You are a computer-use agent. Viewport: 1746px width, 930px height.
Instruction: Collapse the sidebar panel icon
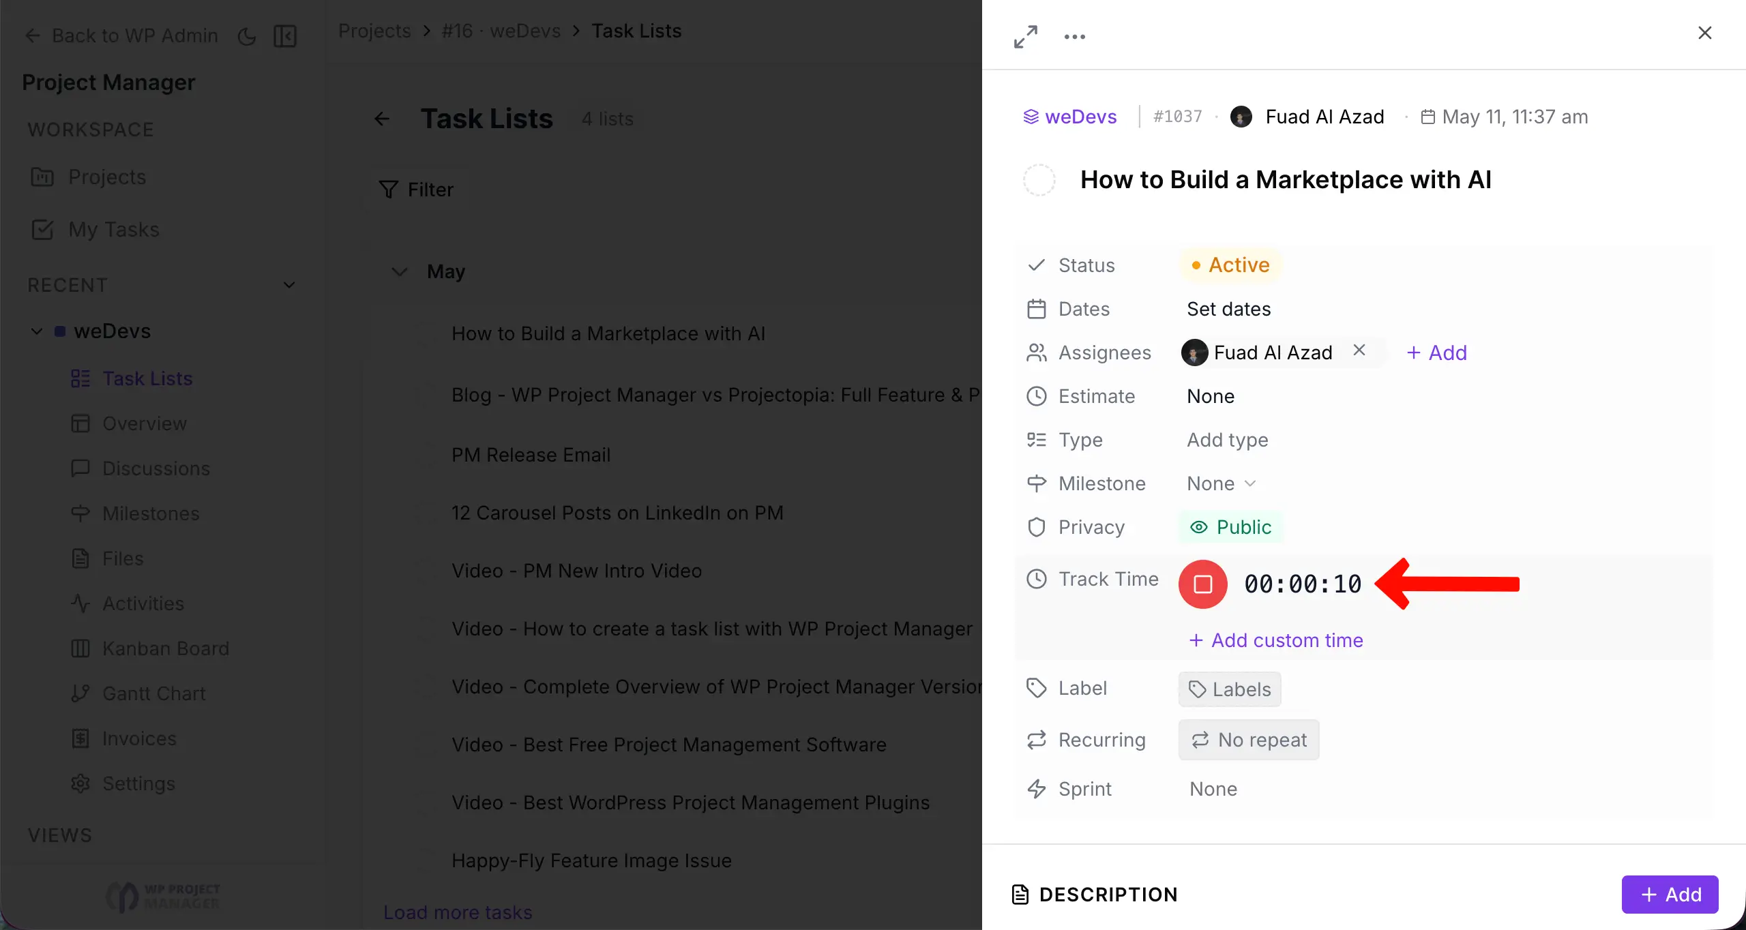(x=285, y=36)
